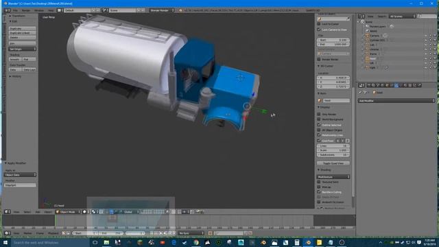Viewport: 439px width, 247px height.
Task: Click the grid Lines value slider
Action: [333, 146]
